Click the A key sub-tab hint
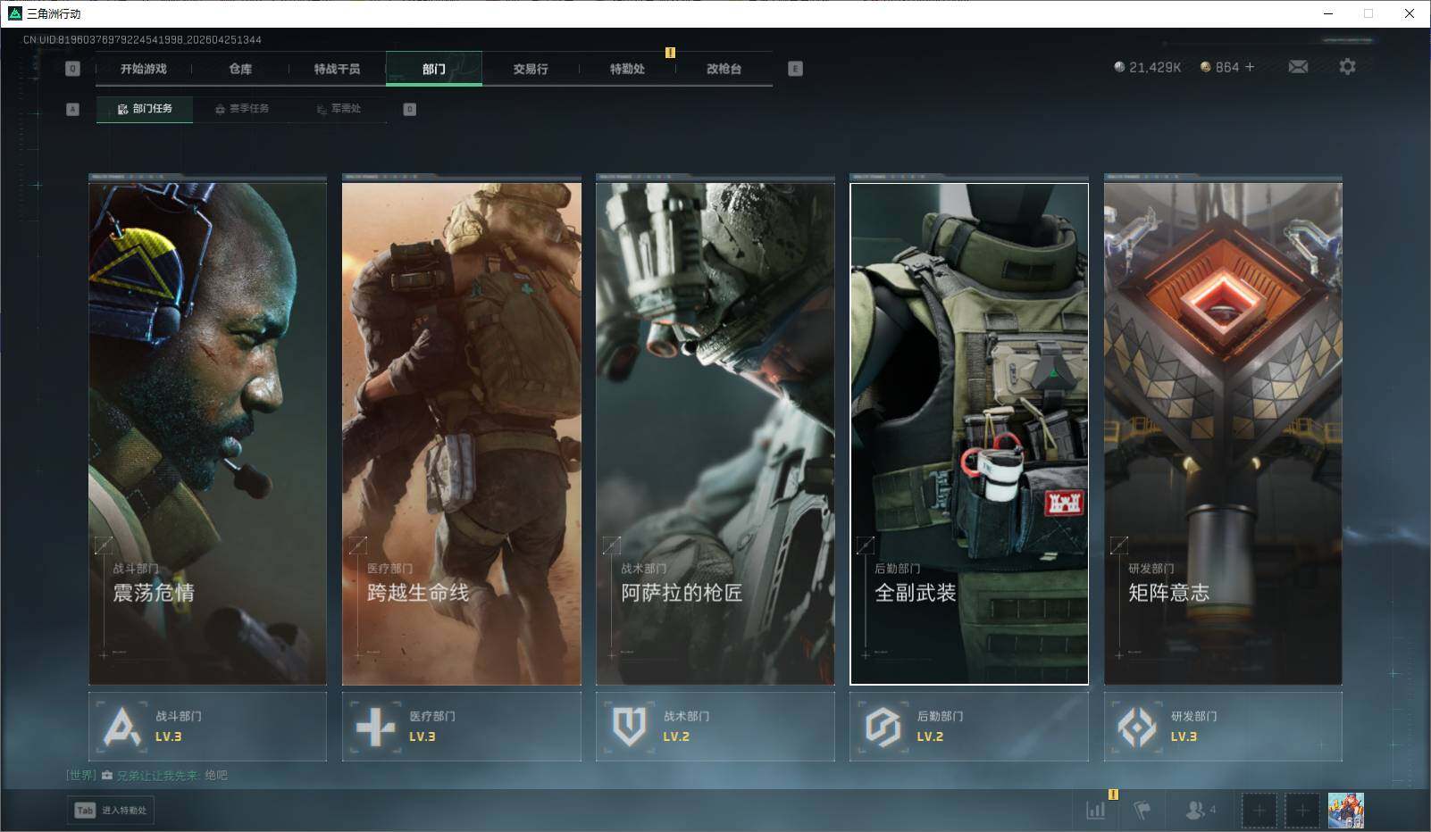 (73, 109)
